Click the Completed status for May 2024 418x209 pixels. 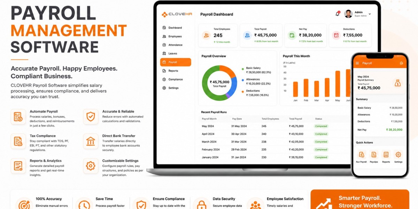click(x=321, y=126)
